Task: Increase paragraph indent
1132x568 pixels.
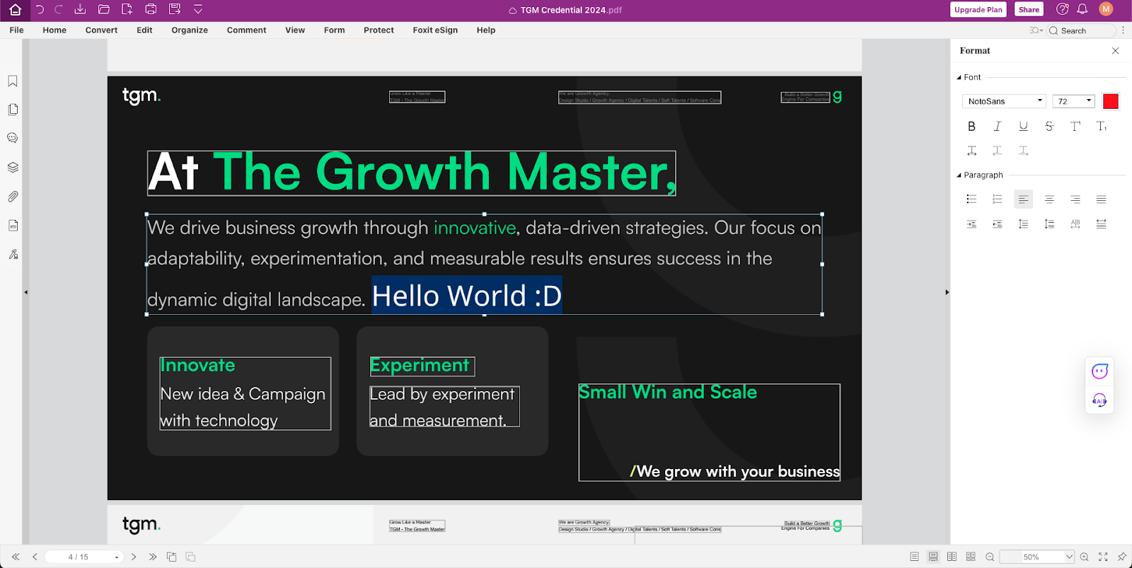Action: [971, 224]
